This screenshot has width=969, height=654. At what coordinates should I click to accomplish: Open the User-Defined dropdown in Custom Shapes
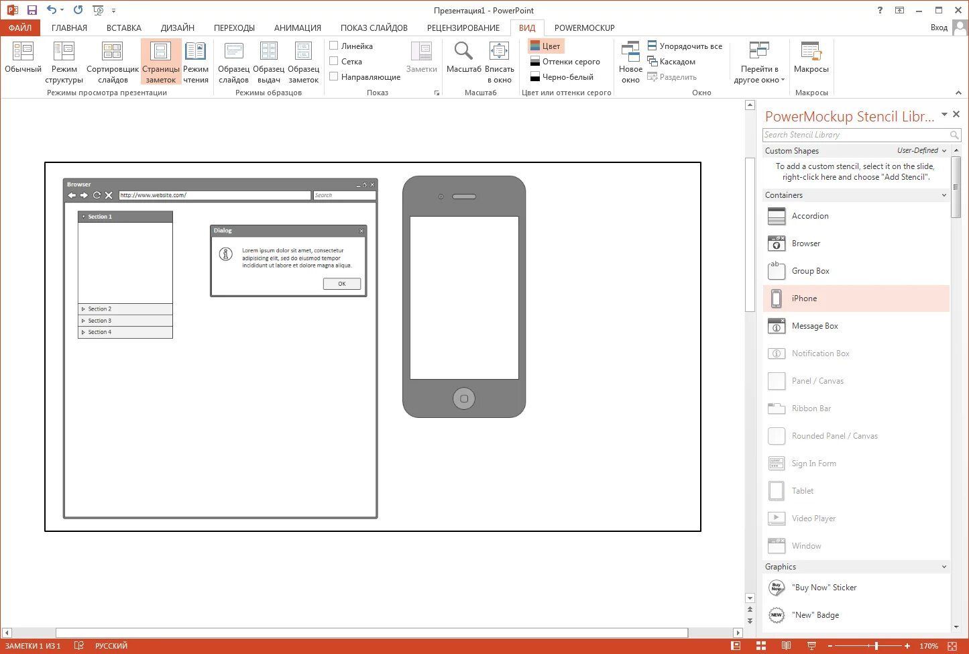pyautogui.click(x=922, y=151)
